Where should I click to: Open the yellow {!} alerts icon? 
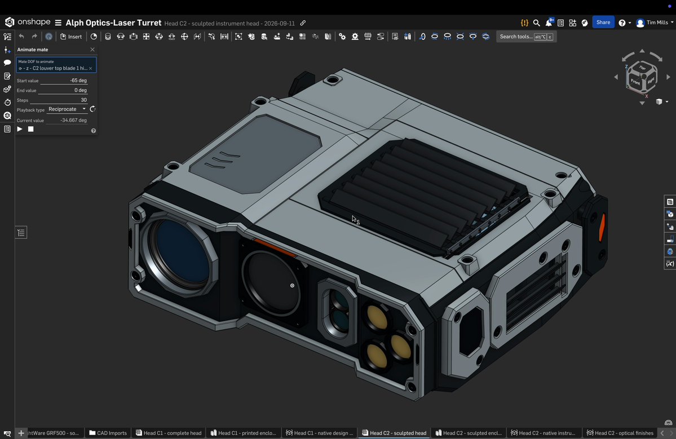pyautogui.click(x=524, y=23)
